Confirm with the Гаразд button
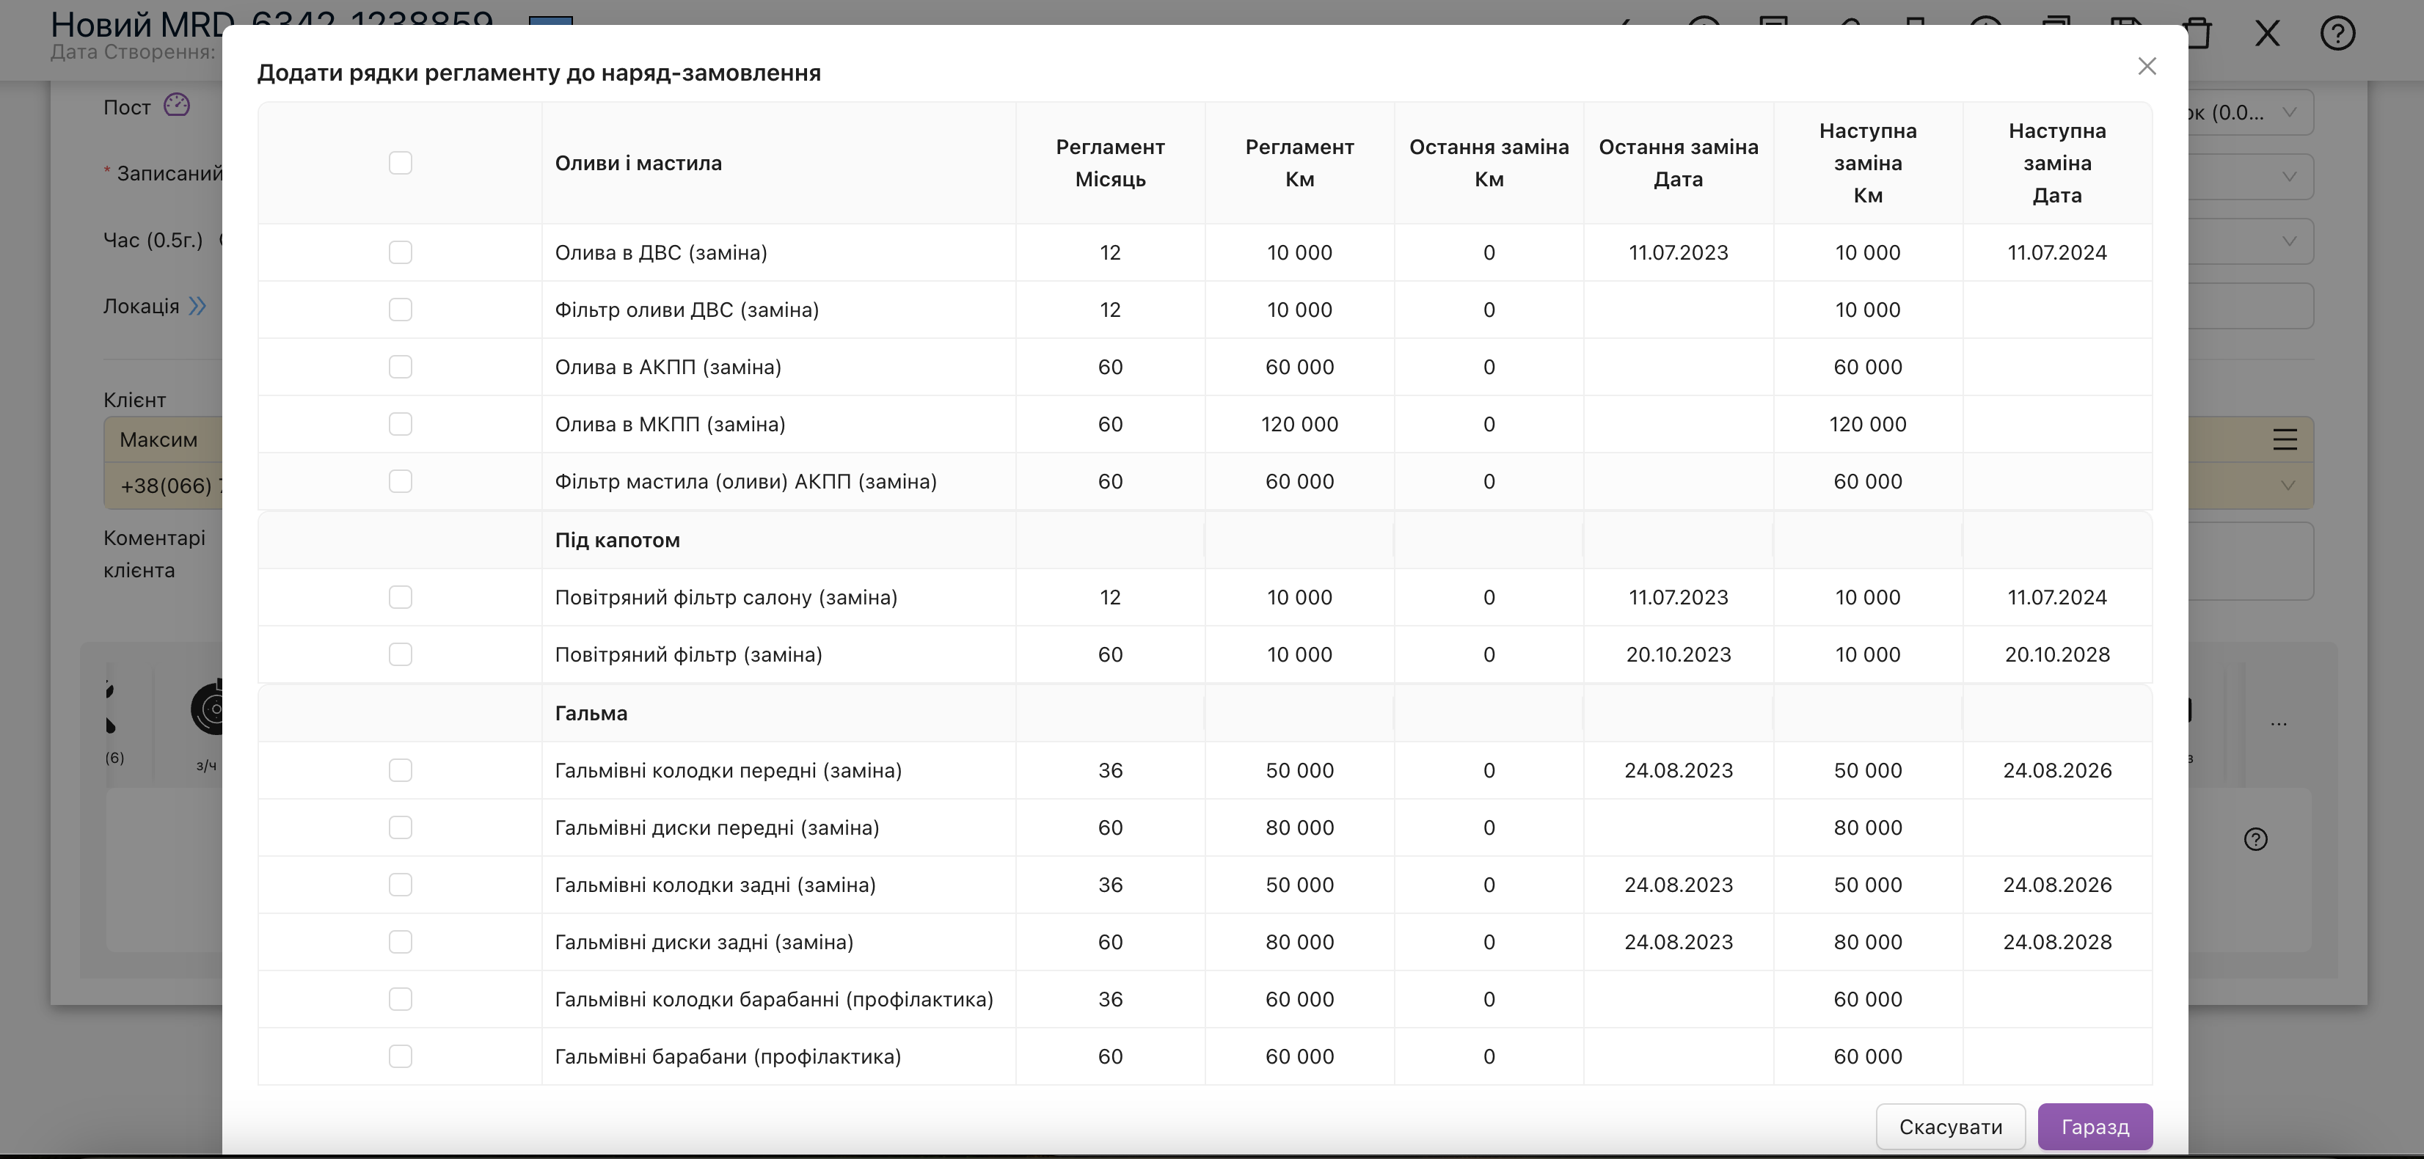 pos(2095,1126)
